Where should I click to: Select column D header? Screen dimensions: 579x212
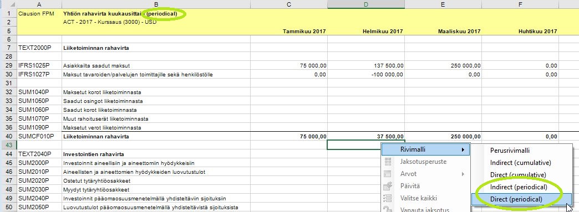point(366,4)
